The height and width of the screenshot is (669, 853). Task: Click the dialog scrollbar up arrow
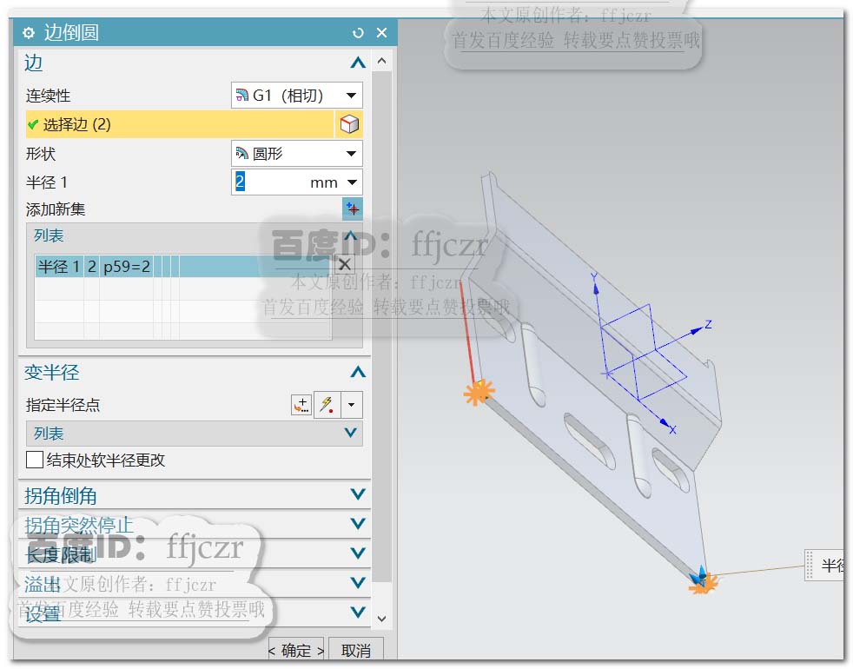[x=382, y=61]
